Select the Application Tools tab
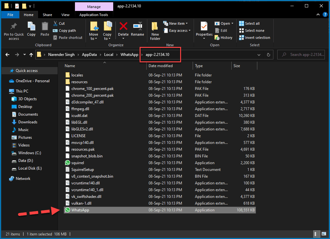 (x=94, y=15)
